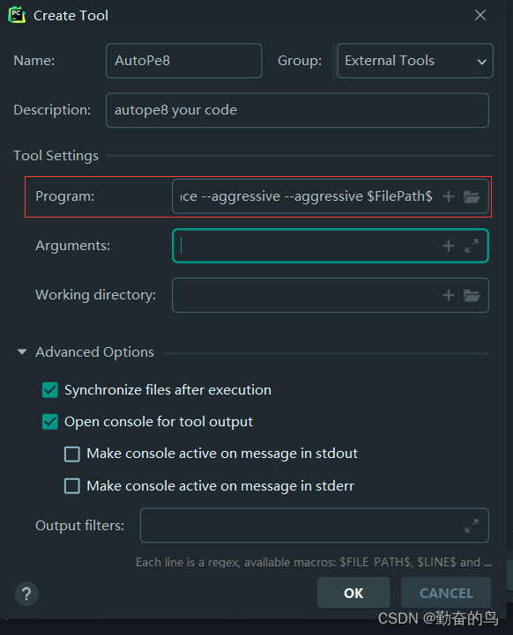Click into the Name field AutoPe8
513x635 pixels.
tap(183, 61)
